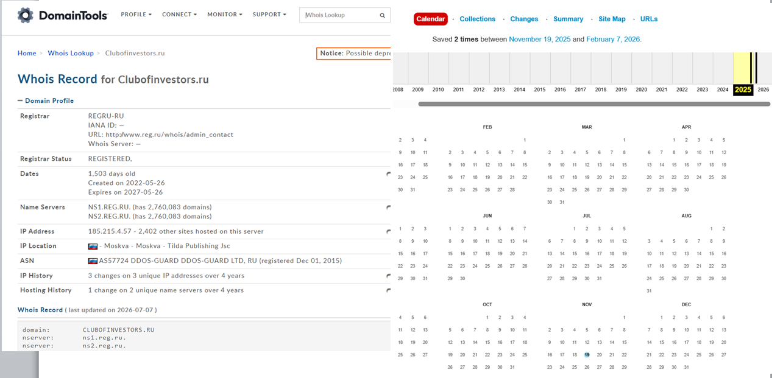772x378 pixels.
Task: Click the REGRU-RU registrar value
Action: [x=106, y=116]
